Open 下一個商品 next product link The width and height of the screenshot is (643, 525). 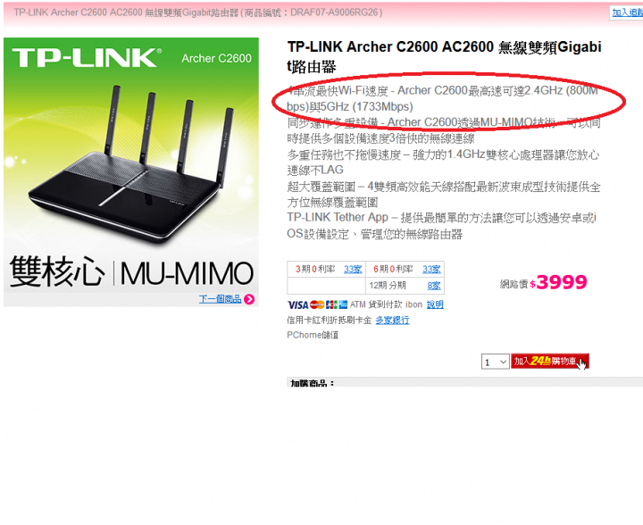tap(221, 299)
